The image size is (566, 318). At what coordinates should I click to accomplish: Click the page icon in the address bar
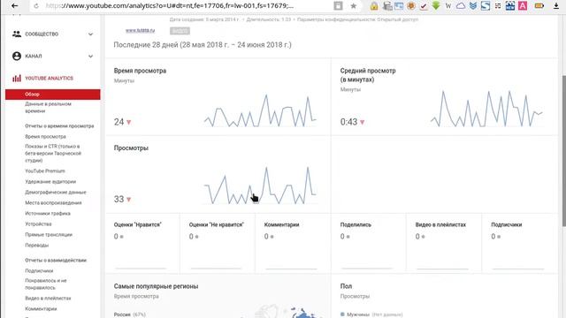pos(338,6)
